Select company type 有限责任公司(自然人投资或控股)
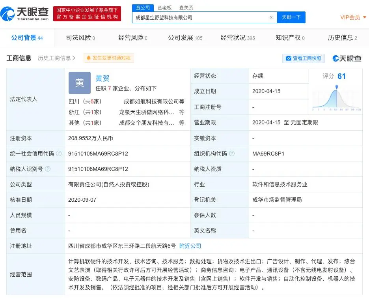Image resolution: width=369 pixels, height=300 pixels. tap(109, 184)
